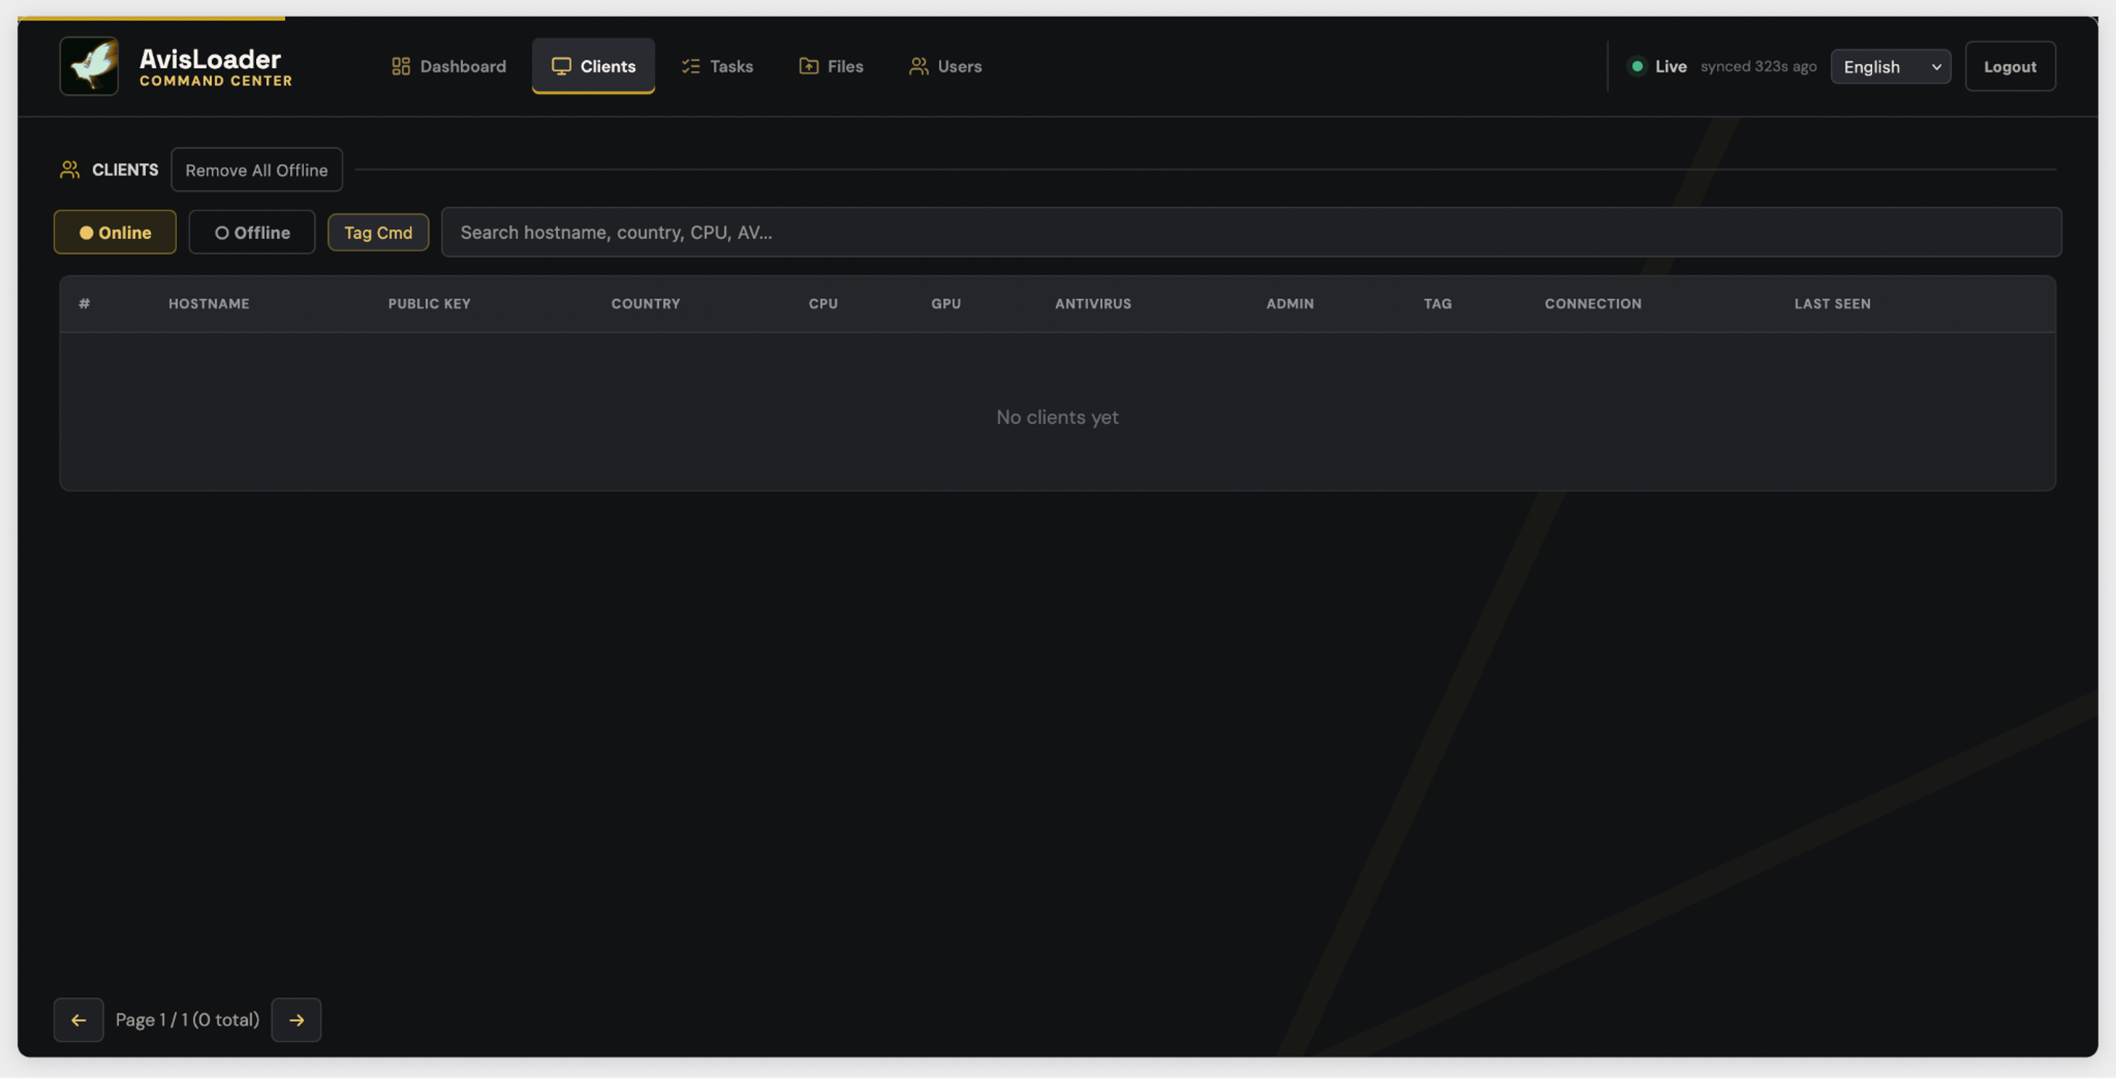Focus the hostname search field
This screenshot has width=2116, height=1079.
point(1251,233)
